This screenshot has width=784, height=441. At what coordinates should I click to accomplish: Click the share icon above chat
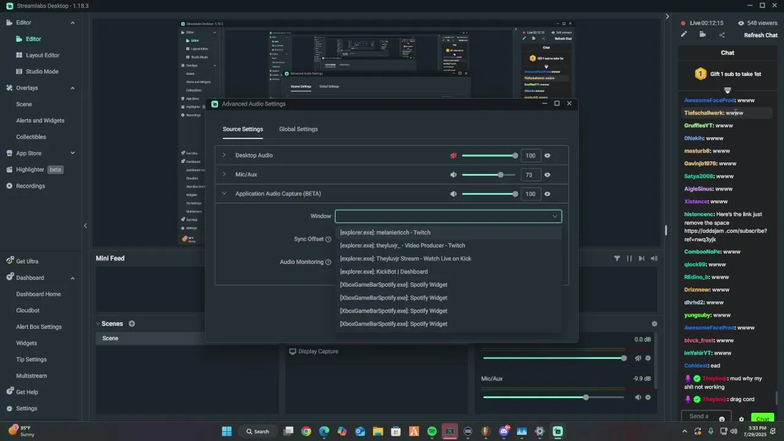[722, 35]
